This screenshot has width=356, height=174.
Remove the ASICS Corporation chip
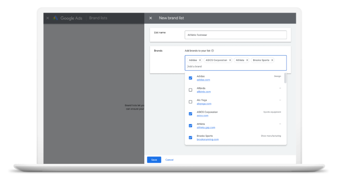230,60
